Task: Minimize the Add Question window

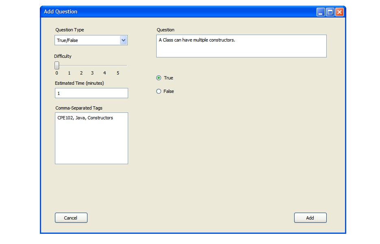Action: [321, 12]
